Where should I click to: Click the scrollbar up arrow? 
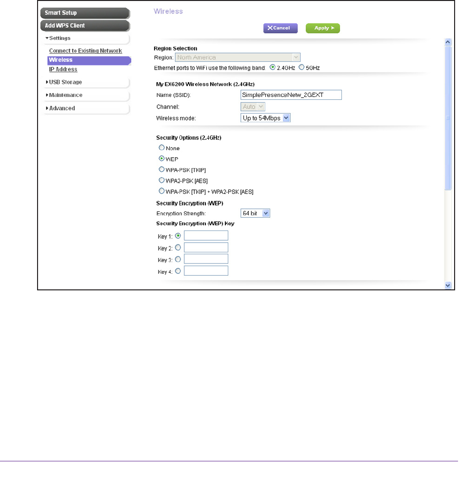pos(448,42)
